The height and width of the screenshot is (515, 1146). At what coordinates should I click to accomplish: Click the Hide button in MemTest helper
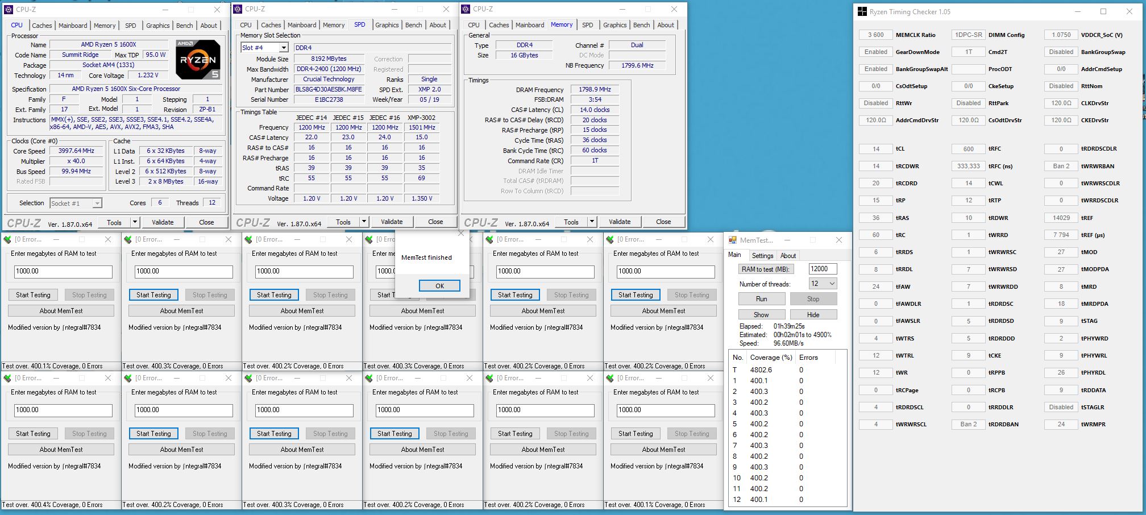pos(813,314)
